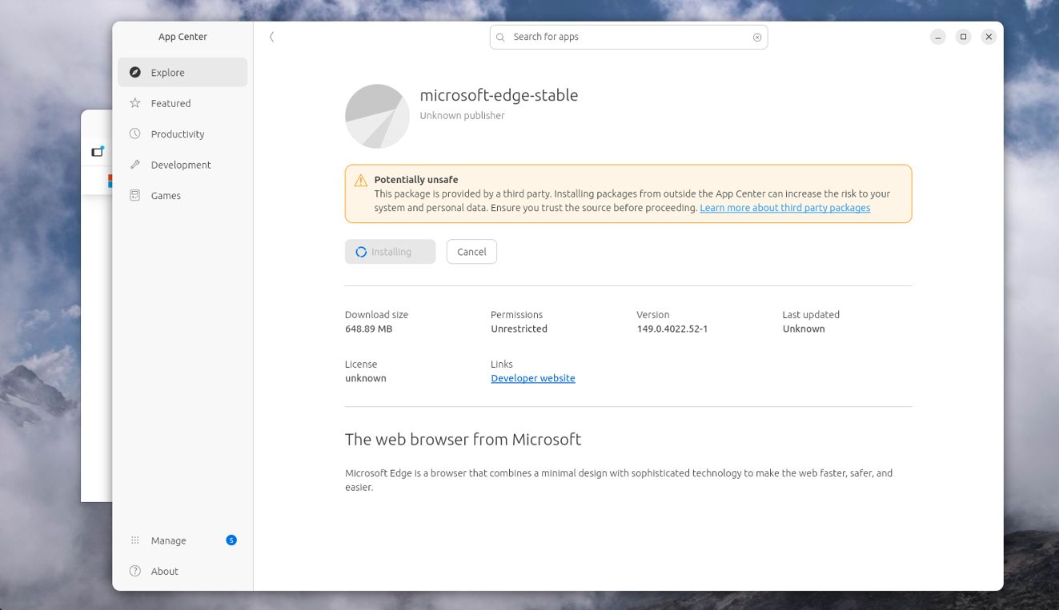
Task: Open the Explore section in the sidebar
Action: pos(183,73)
